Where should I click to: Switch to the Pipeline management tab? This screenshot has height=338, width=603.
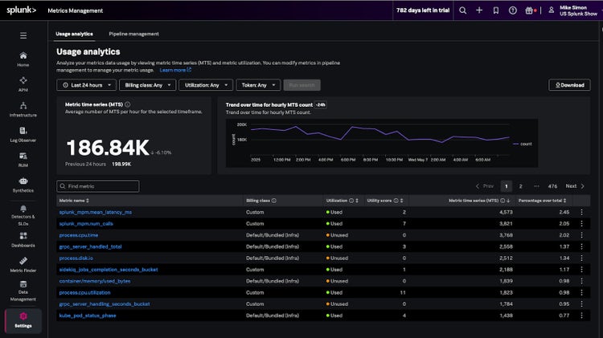(x=133, y=34)
